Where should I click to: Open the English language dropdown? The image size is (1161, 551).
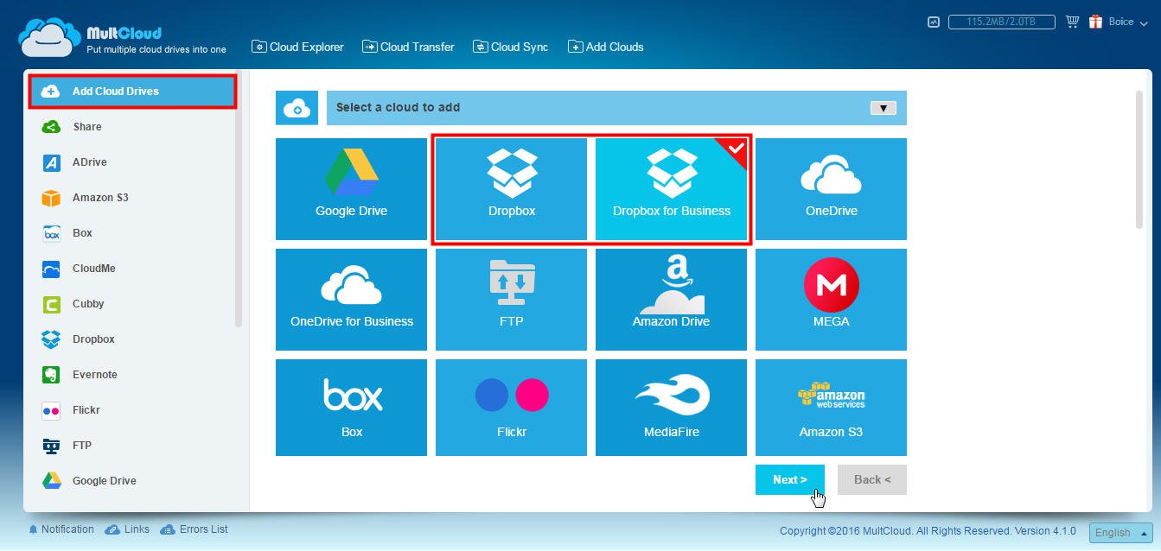[1121, 533]
